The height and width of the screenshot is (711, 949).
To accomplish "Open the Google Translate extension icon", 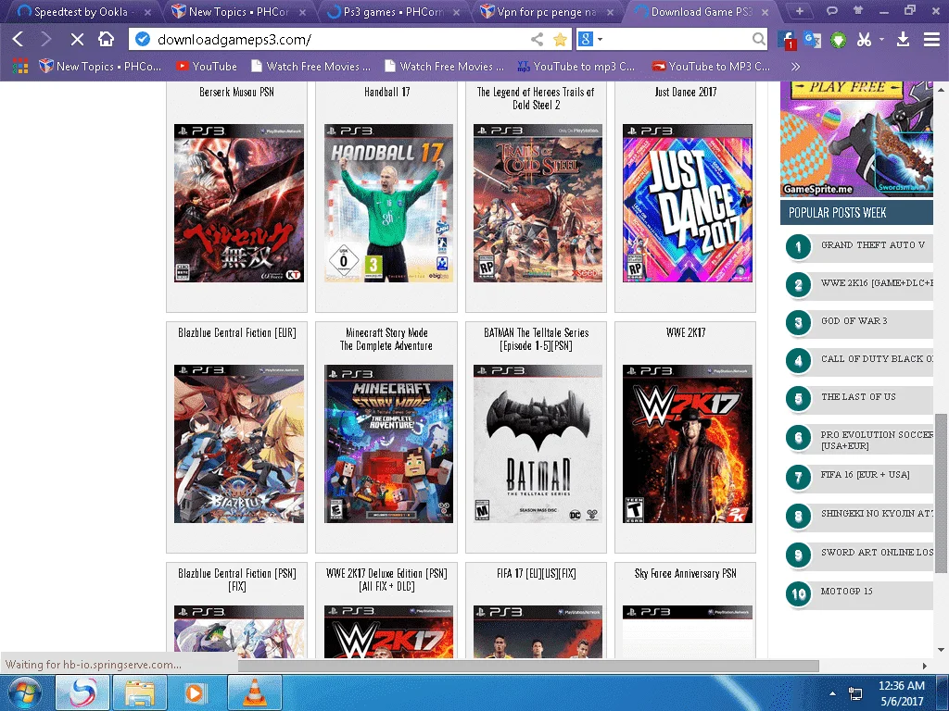I will pos(812,40).
